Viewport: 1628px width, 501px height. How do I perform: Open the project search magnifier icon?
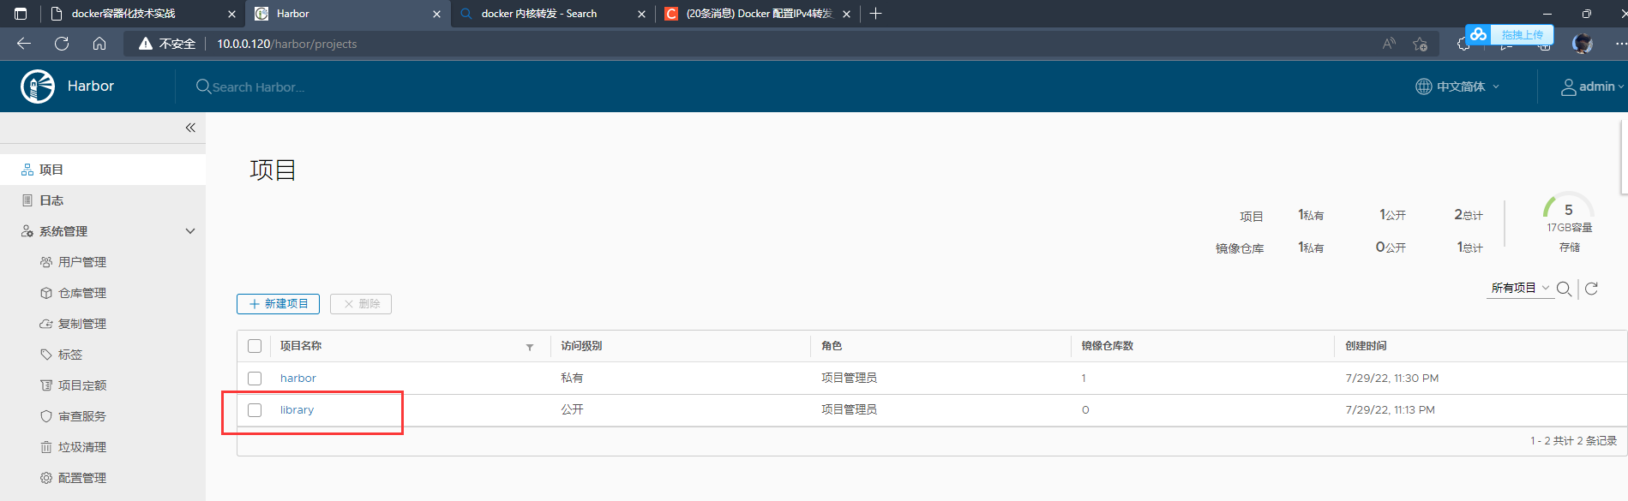(x=1564, y=289)
